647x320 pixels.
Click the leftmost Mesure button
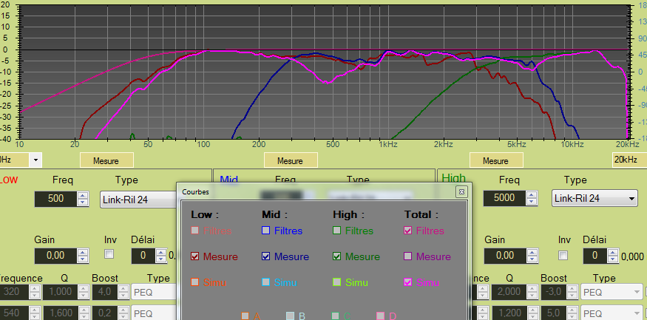pos(106,160)
